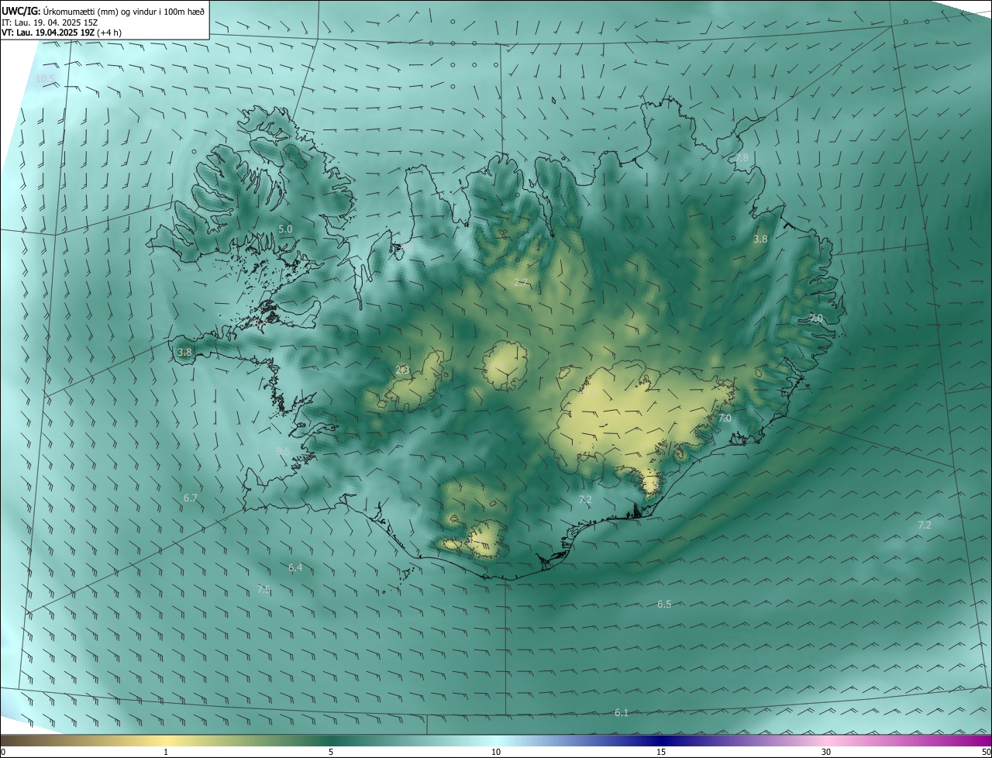
Task: Click the '8.5' value near the southwest coast
Action: pos(283,451)
